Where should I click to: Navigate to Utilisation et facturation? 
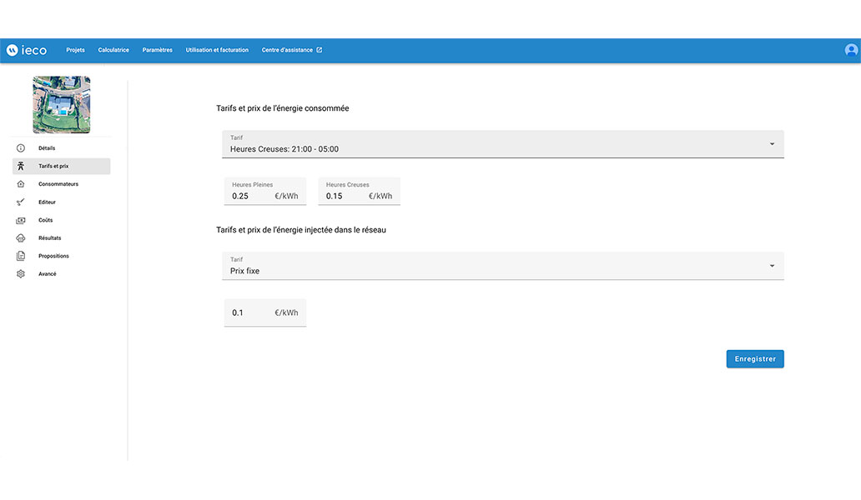217,50
